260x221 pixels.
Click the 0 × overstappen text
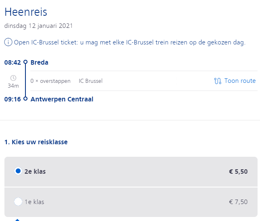(x=50, y=81)
